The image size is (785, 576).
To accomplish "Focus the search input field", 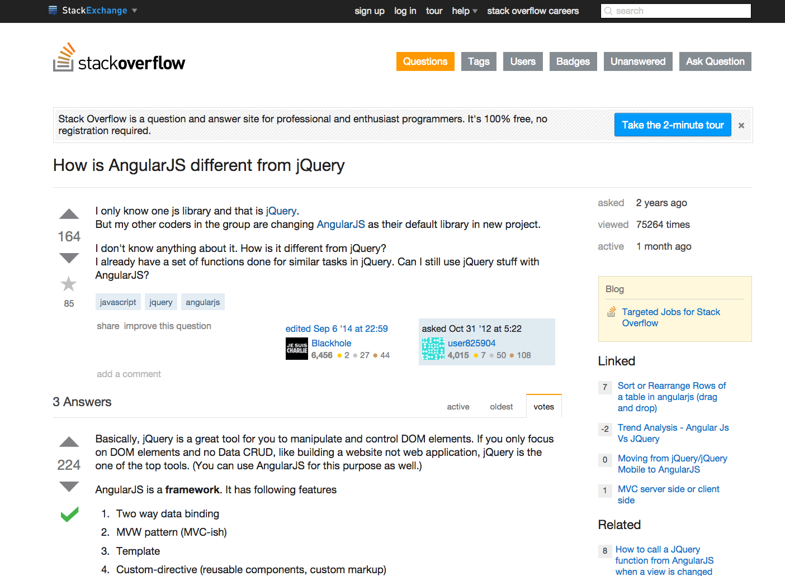I will point(676,11).
